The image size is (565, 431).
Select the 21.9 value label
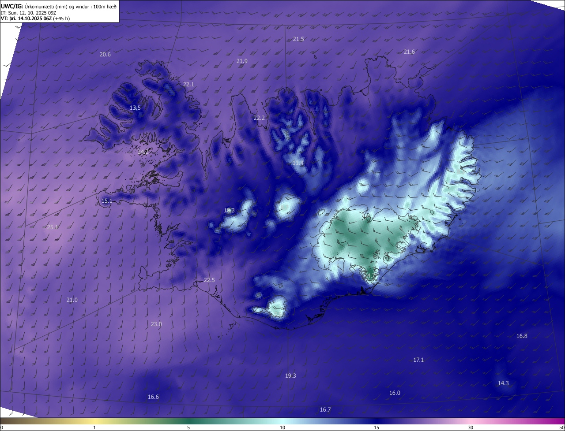point(242,61)
